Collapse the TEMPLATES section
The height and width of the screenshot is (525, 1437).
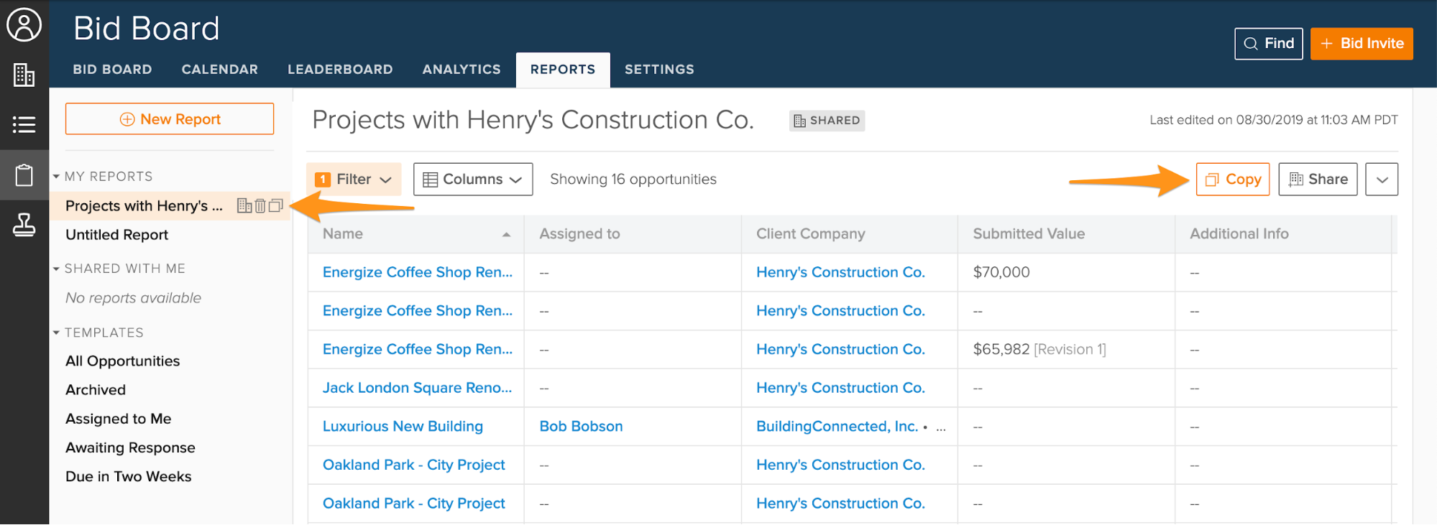coord(56,333)
